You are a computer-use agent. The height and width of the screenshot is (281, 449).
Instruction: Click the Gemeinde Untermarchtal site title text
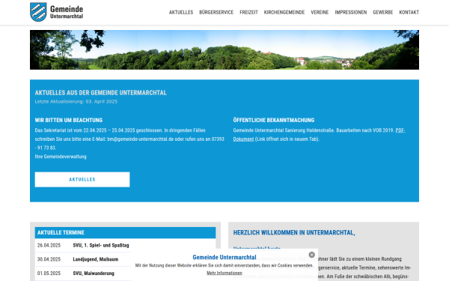click(67, 12)
